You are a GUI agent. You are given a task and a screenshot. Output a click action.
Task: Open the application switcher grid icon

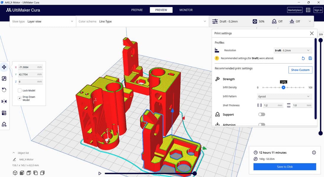tap(308, 10)
